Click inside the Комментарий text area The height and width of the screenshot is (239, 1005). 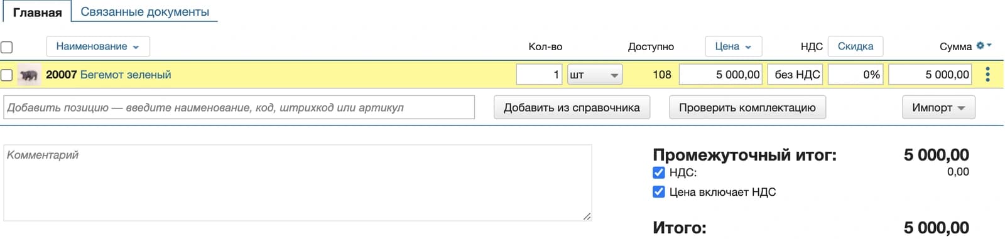pyautogui.click(x=298, y=183)
